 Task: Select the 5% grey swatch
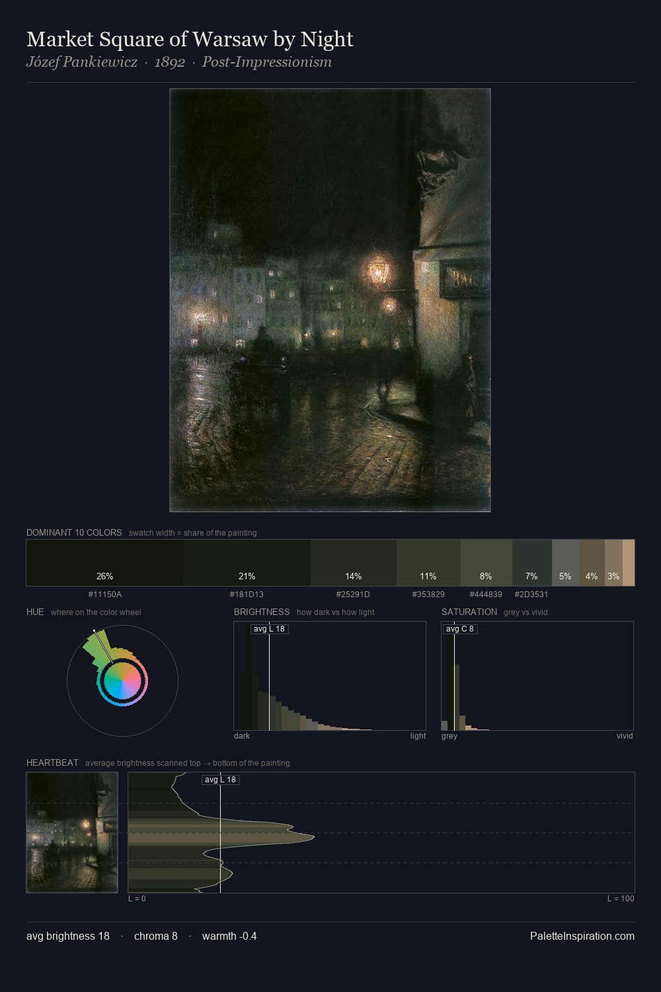(x=566, y=563)
